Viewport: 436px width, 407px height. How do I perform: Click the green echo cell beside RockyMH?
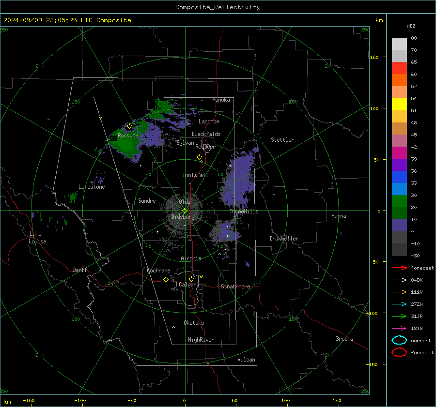coord(125,143)
